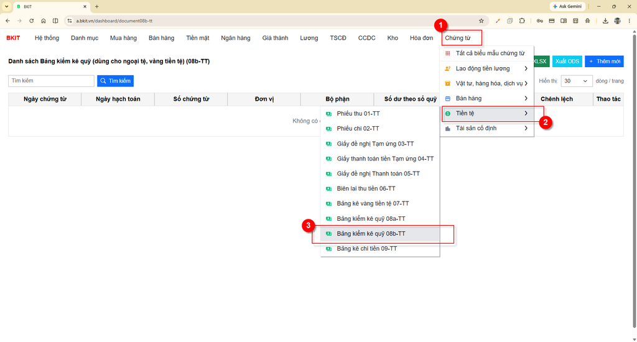Image resolution: width=637 pixels, height=342 pixels.
Task: Click icon beside Giấy thanh toán tiền Tạm ứng 04-TT
Action: point(328,159)
